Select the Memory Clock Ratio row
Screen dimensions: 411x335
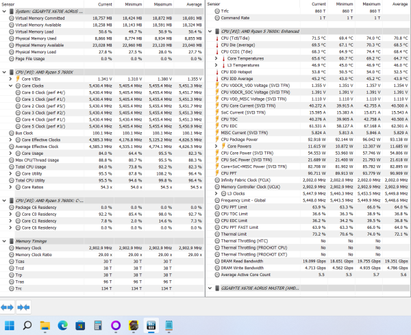tap(102, 255)
